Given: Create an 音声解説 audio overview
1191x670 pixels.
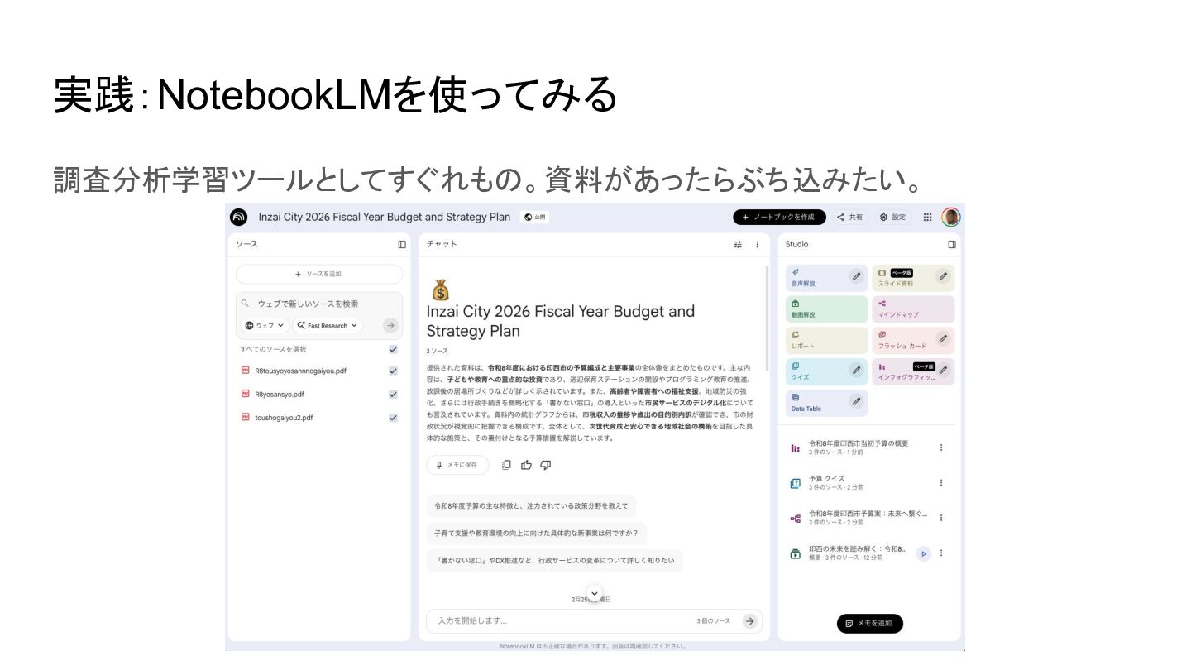Looking at the screenshot, I should click(x=826, y=278).
